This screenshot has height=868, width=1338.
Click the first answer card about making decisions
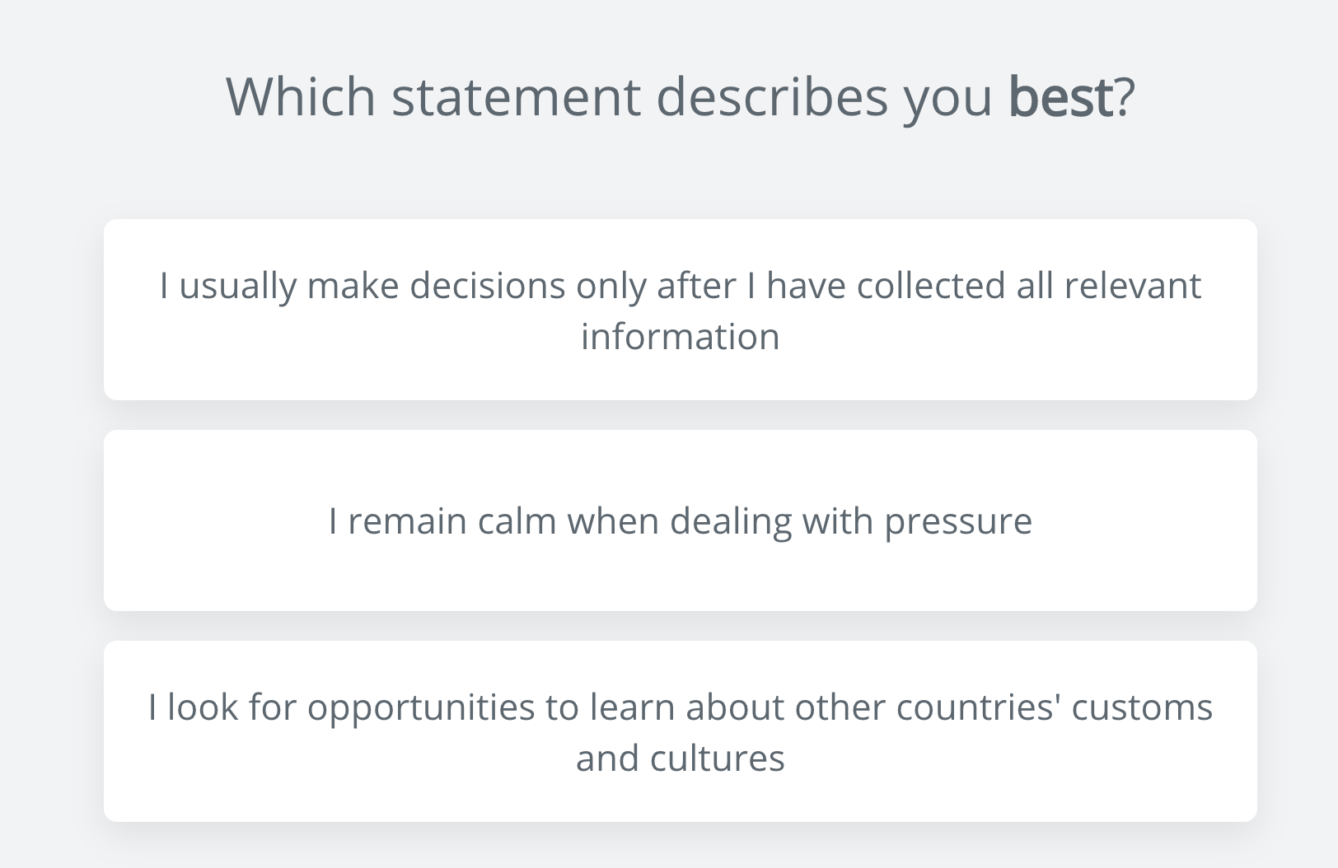click(x=680, y=310)
